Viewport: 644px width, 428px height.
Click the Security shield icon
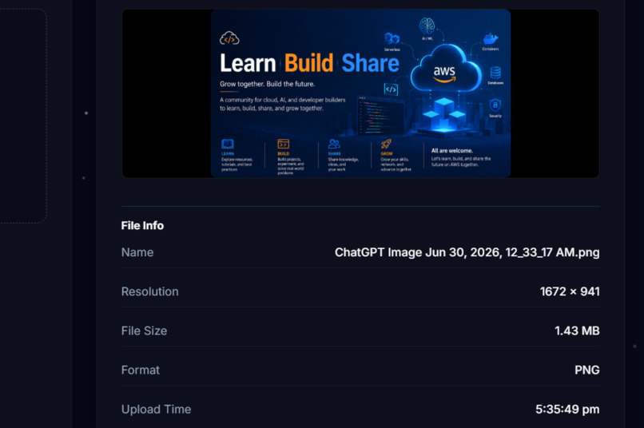(x=495, y=105)
